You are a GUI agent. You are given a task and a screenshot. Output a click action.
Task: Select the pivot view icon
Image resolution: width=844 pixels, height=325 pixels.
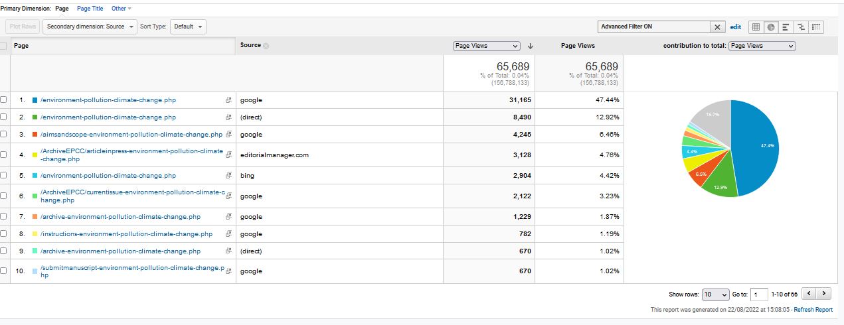816,27
